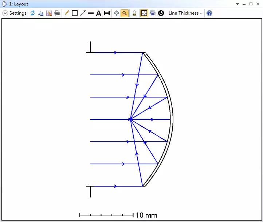Open the Settings label in toolbar
This screenshot has height=222, width=263.
click(x=18, y=13)
